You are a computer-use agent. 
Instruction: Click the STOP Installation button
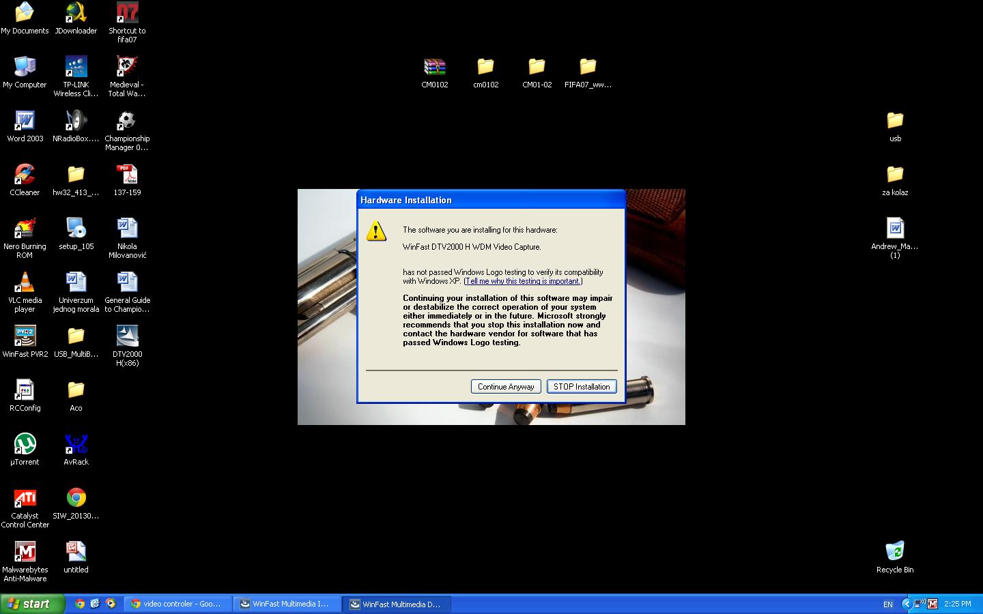point(582,386)
